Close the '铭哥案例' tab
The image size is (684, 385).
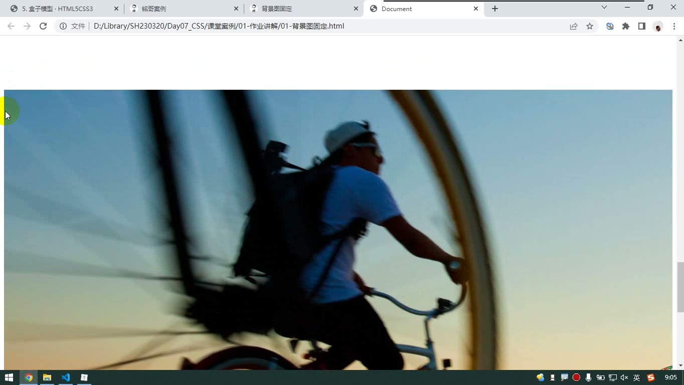236,9
